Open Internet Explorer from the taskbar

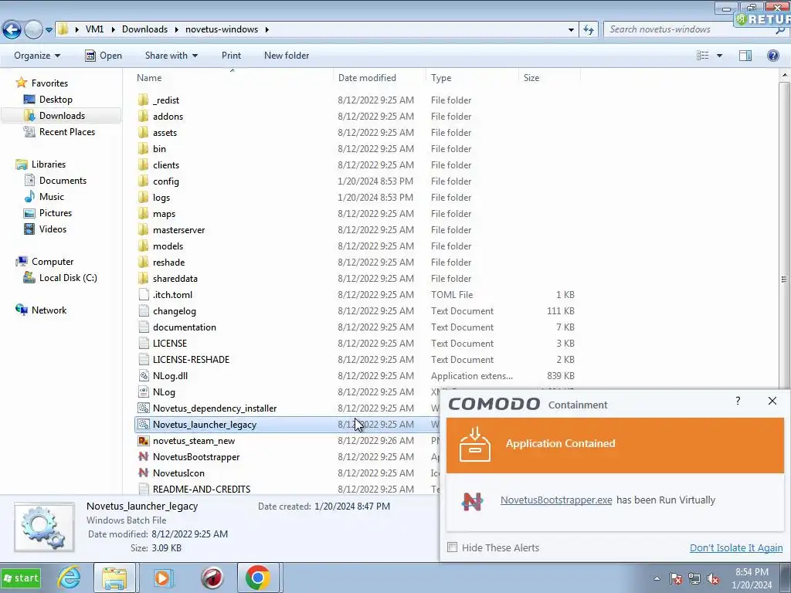pyautogui.click(x=69, y=578)
